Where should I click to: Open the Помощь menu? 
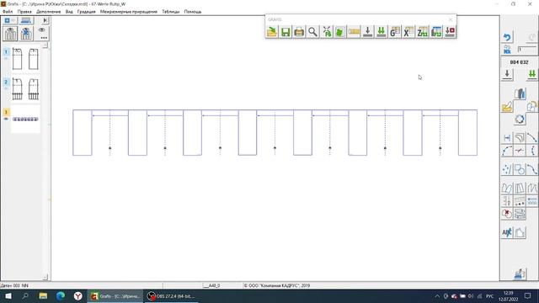pyautogui.click(x=193, y=12)
